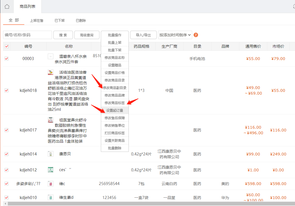Choose 批量上架 from the menu
The height and width of the screenshot is (206, 295).
click(x=115, y=43)
